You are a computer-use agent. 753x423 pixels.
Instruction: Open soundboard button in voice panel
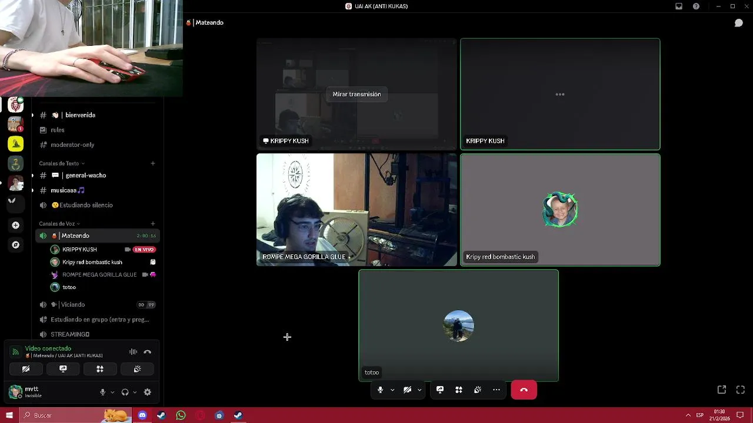(x=137, y=369)
